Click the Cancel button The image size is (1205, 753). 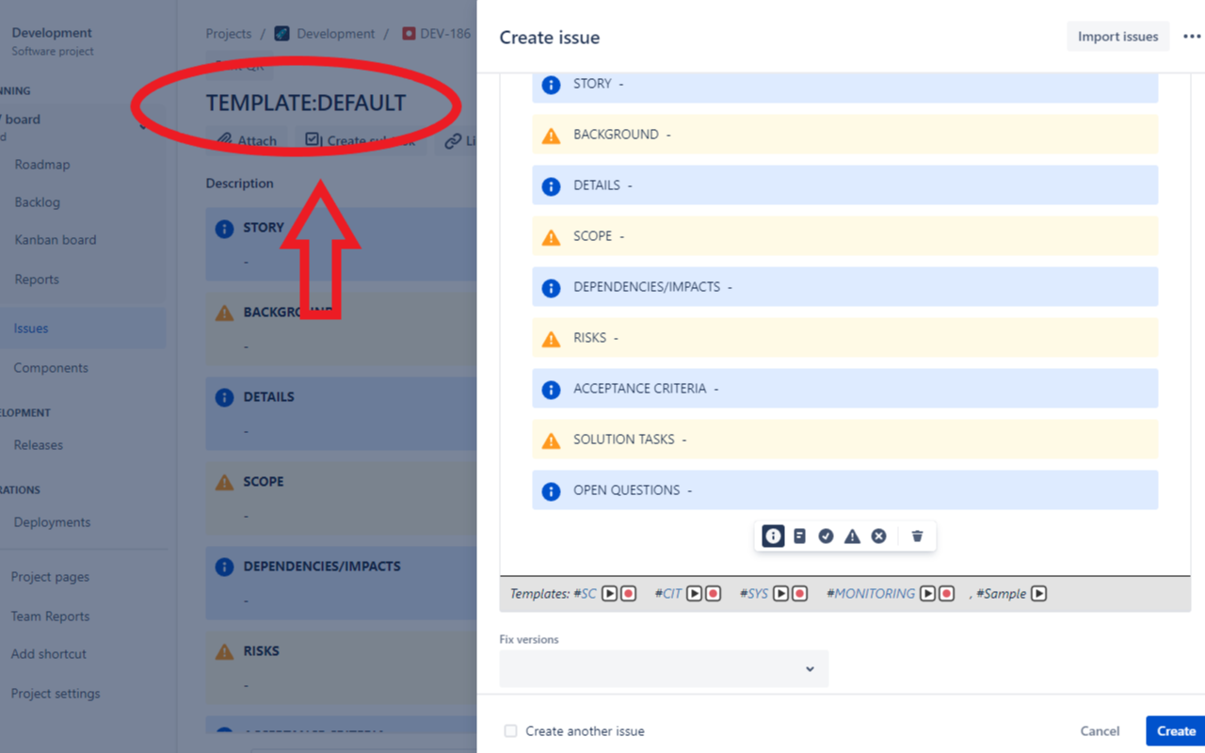pyautogui.click(x=1100, y=730)
